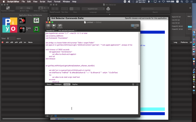Click the script editor vertical scrollbar
Viewport: 196px width, 122px height.
coord(139,48)
